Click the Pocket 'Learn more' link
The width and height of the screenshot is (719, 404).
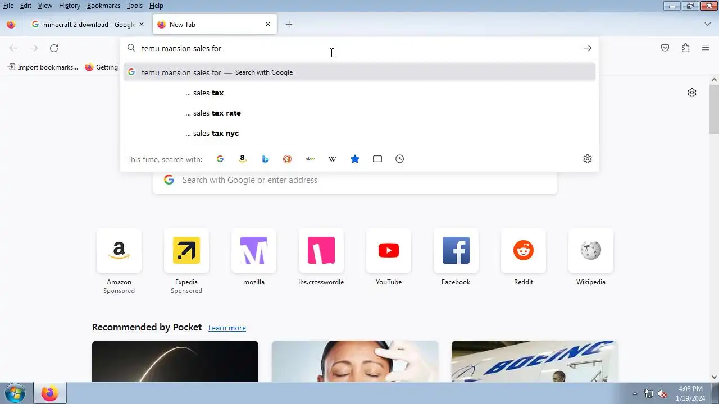[227, 328]
